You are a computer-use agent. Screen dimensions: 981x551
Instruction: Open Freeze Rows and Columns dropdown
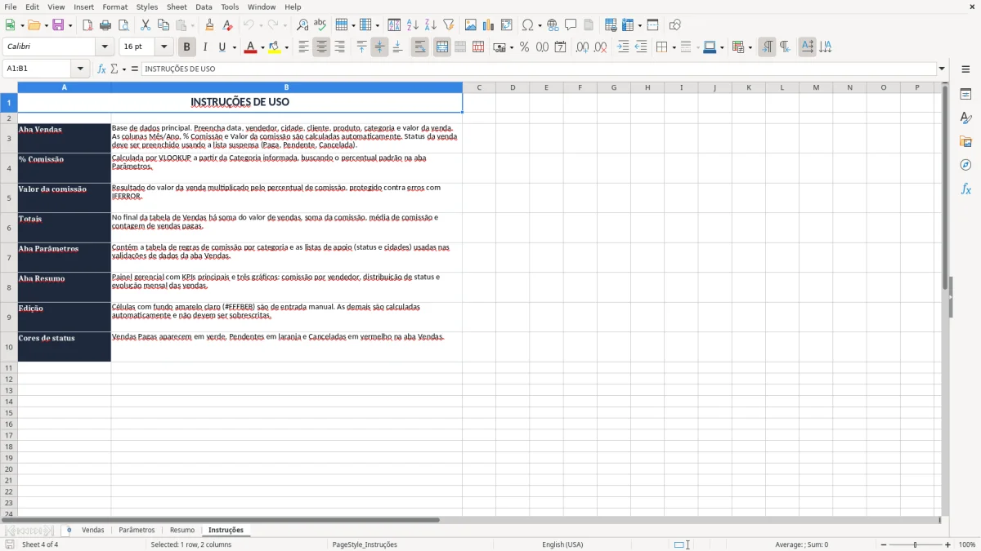point(639,25)
